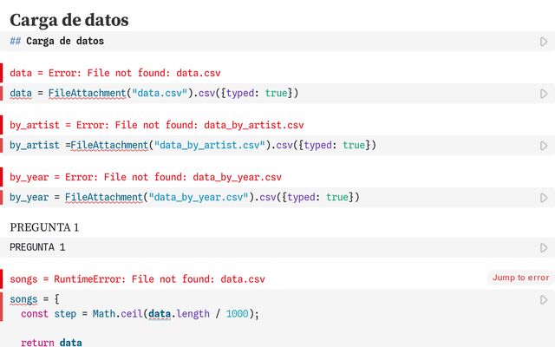Click the number 1000 in songs cell
The image size is (555, 347).
pos(237,314)
